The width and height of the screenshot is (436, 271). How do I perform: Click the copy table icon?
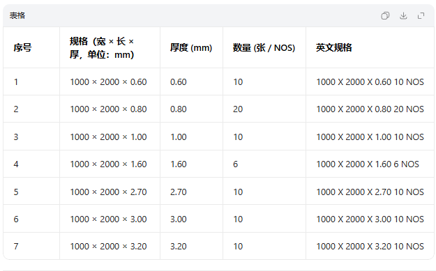[385, 16]
